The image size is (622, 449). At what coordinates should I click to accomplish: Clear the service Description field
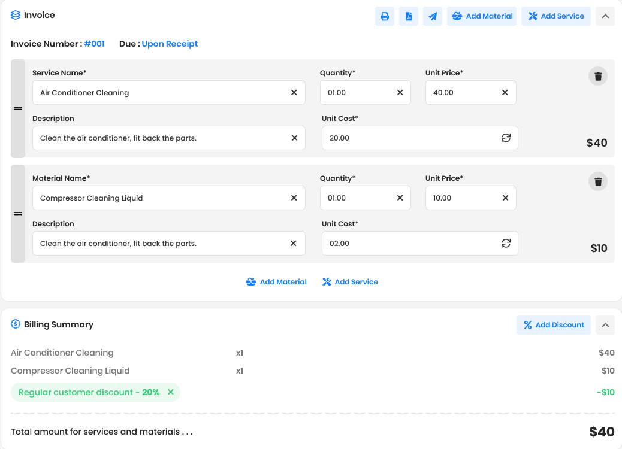click(294, 138)
